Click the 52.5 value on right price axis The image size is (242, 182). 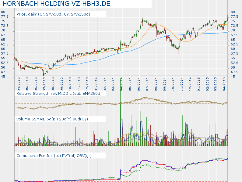[235, 63]
